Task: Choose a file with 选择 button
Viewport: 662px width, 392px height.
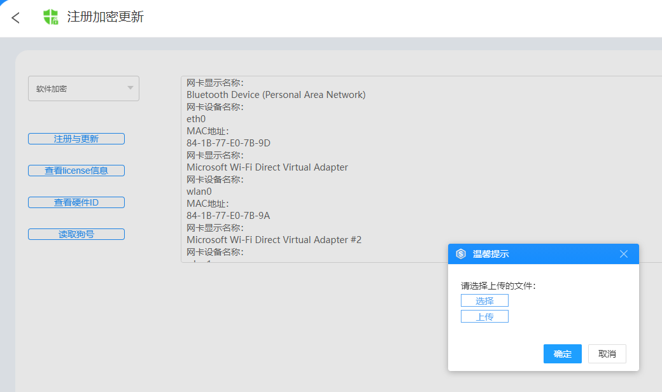Action: 484,301
